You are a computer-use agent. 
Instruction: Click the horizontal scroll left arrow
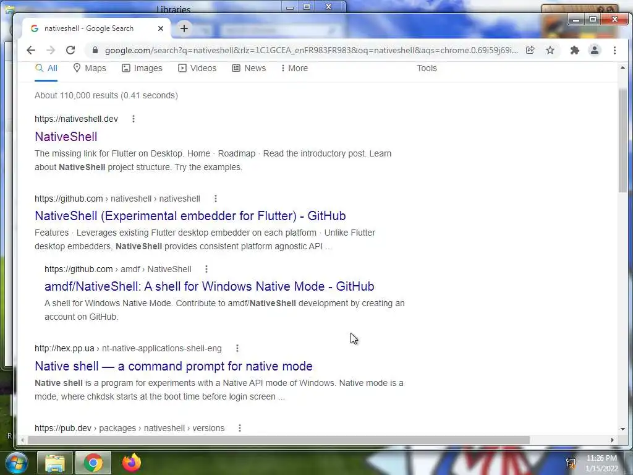tap(23, 440)
